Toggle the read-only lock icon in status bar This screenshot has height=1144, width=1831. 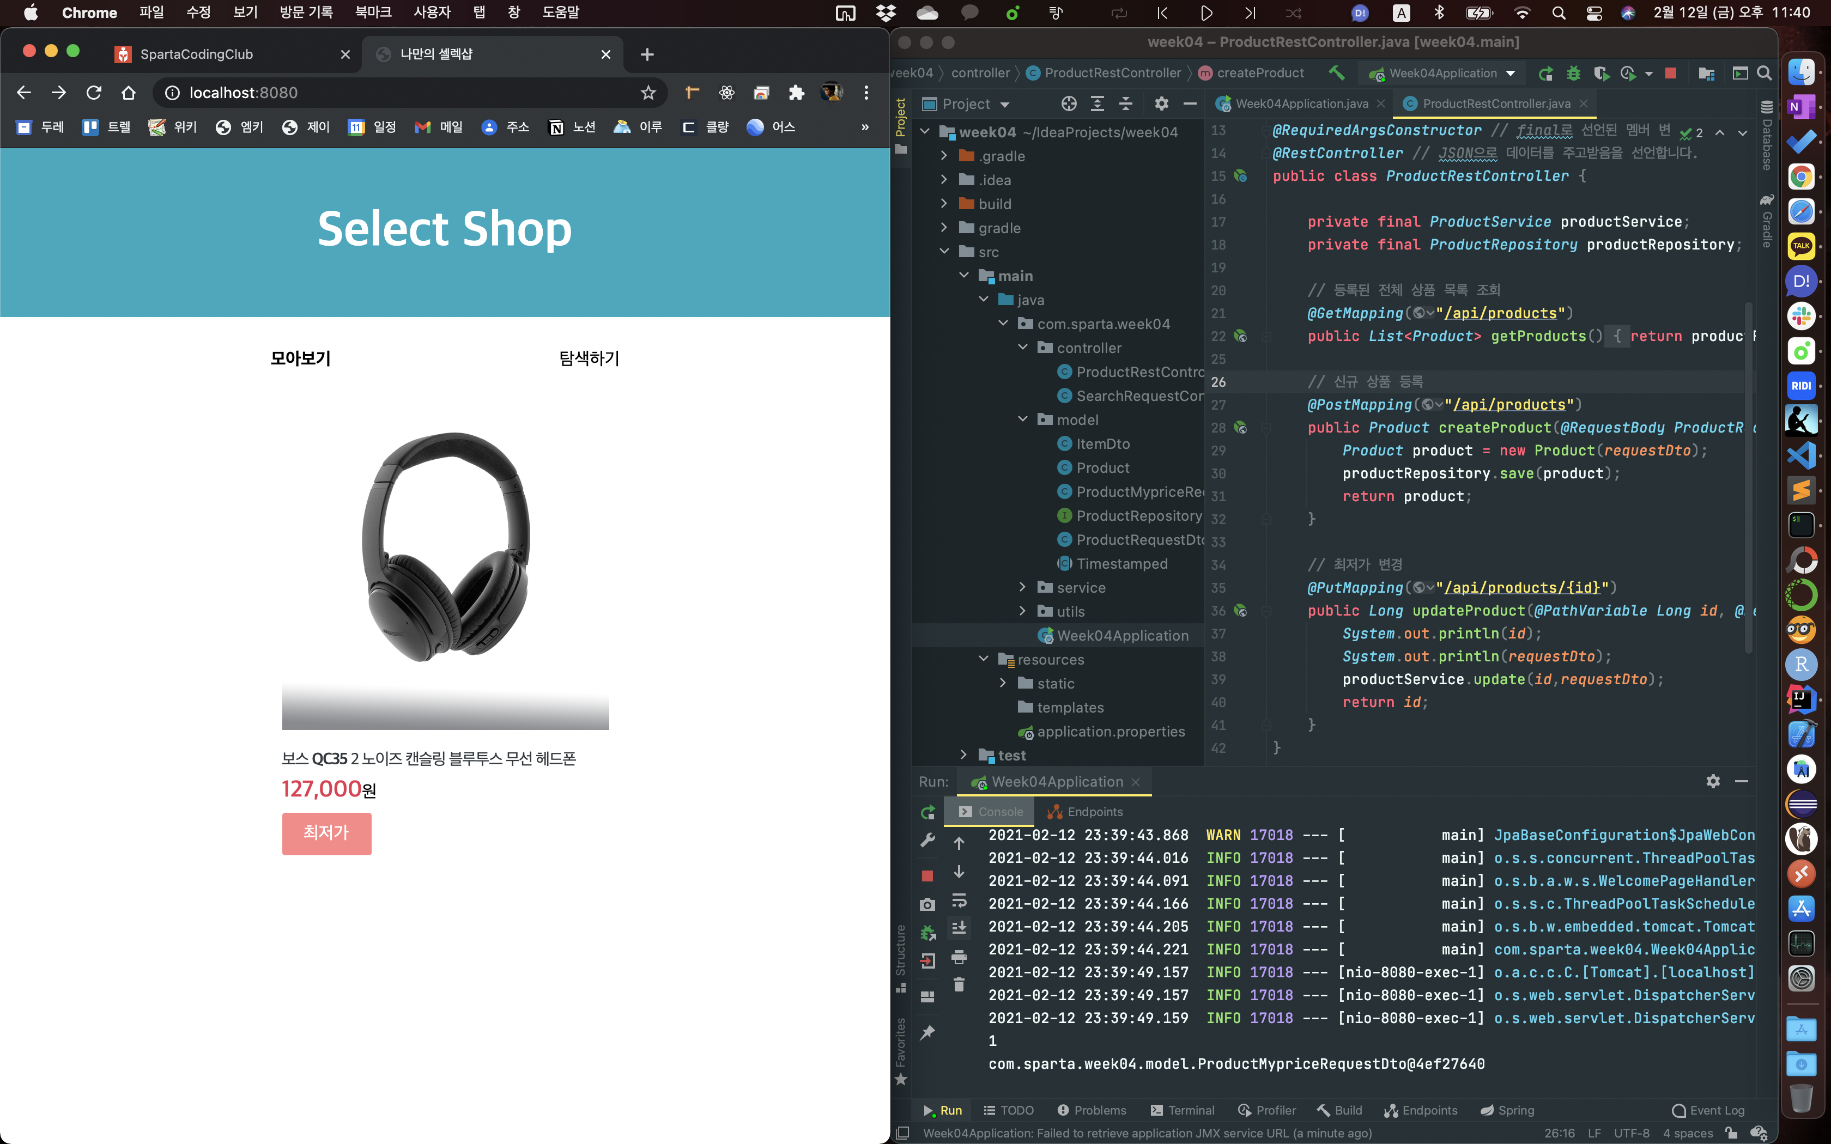tap(1731, 1133)
